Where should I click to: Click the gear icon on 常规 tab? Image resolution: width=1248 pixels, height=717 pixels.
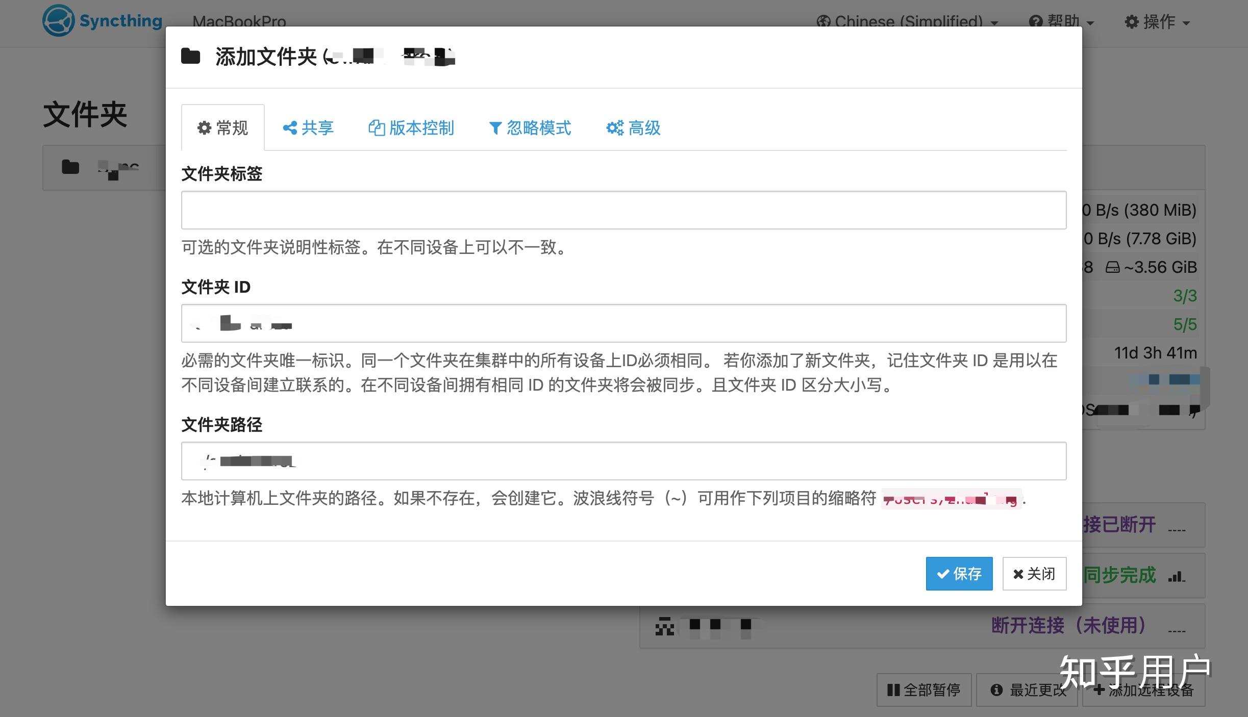coord(204,127)
